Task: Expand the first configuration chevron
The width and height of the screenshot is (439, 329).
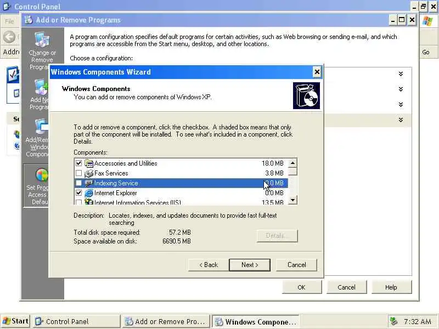Action: coord(401,74)
